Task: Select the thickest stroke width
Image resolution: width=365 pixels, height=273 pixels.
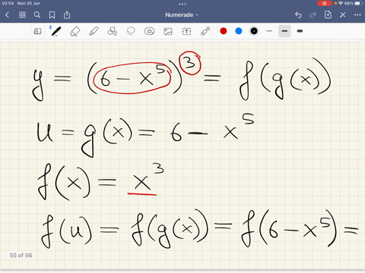Action: (x=300, y=31)
